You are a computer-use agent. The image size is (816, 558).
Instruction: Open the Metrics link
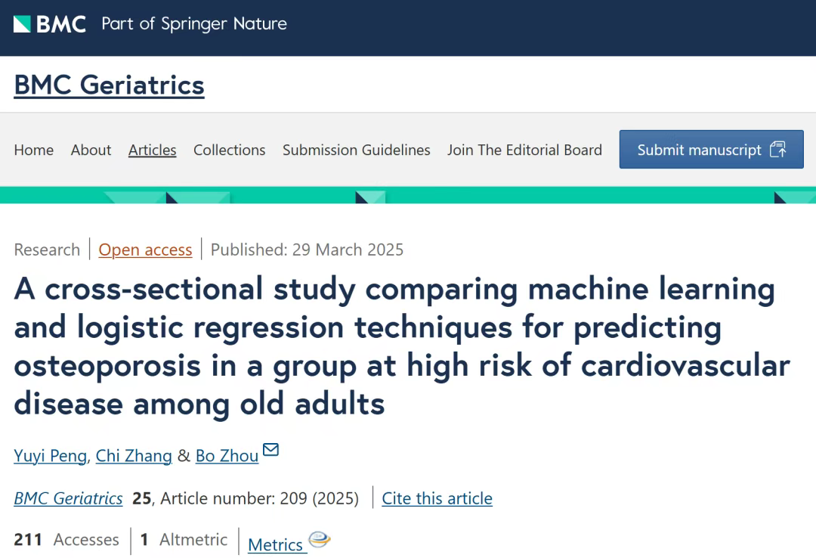point(275,544)
